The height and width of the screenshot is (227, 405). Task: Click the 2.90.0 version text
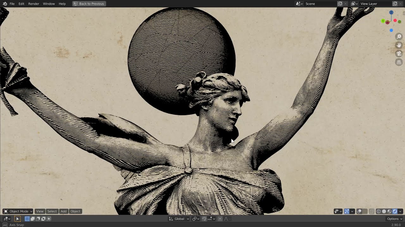(396, 225)
